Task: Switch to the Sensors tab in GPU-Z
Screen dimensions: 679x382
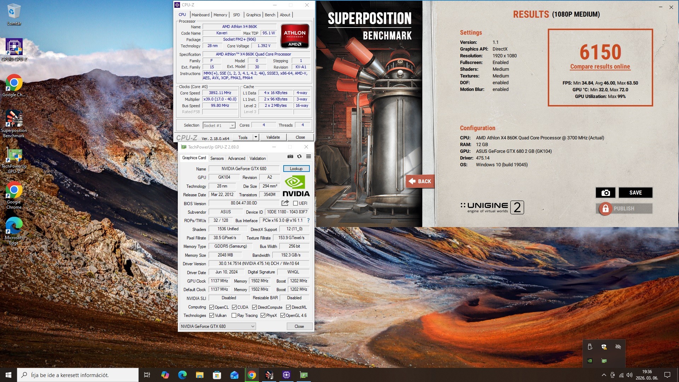Action: 217,158
